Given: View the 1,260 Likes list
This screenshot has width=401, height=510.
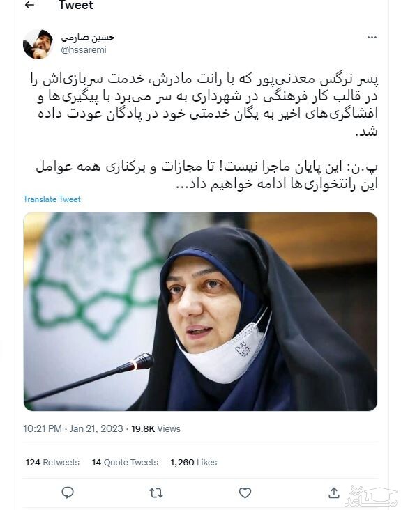Looking at the screenshot, I should pos(194,462).
